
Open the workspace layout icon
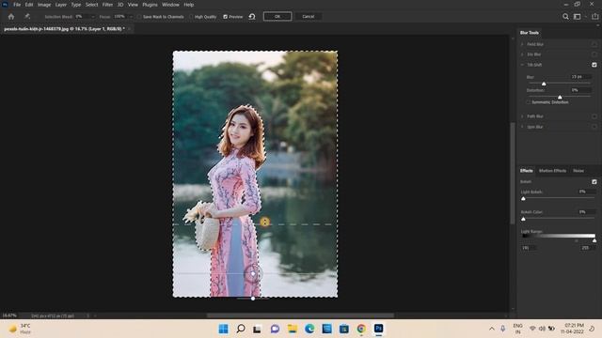coord(577,17)
